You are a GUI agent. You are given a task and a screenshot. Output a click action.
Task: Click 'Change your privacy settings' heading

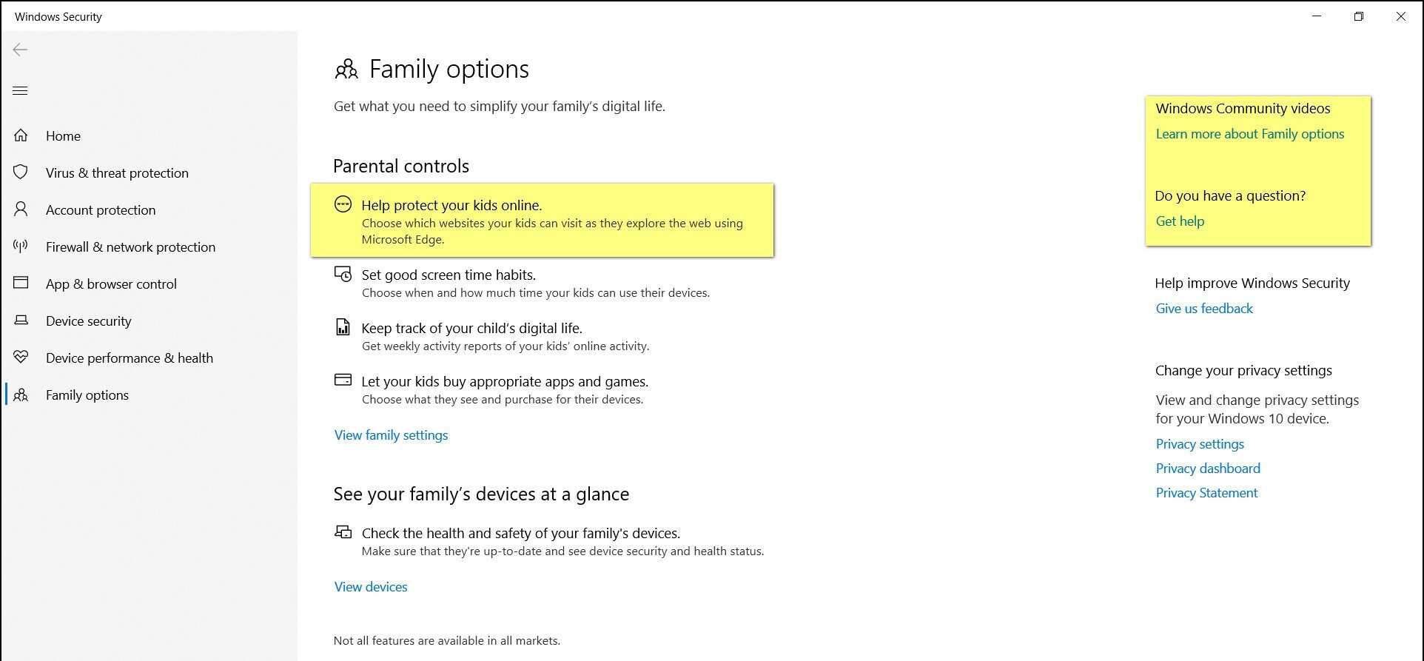click(x=1243, y=371)
